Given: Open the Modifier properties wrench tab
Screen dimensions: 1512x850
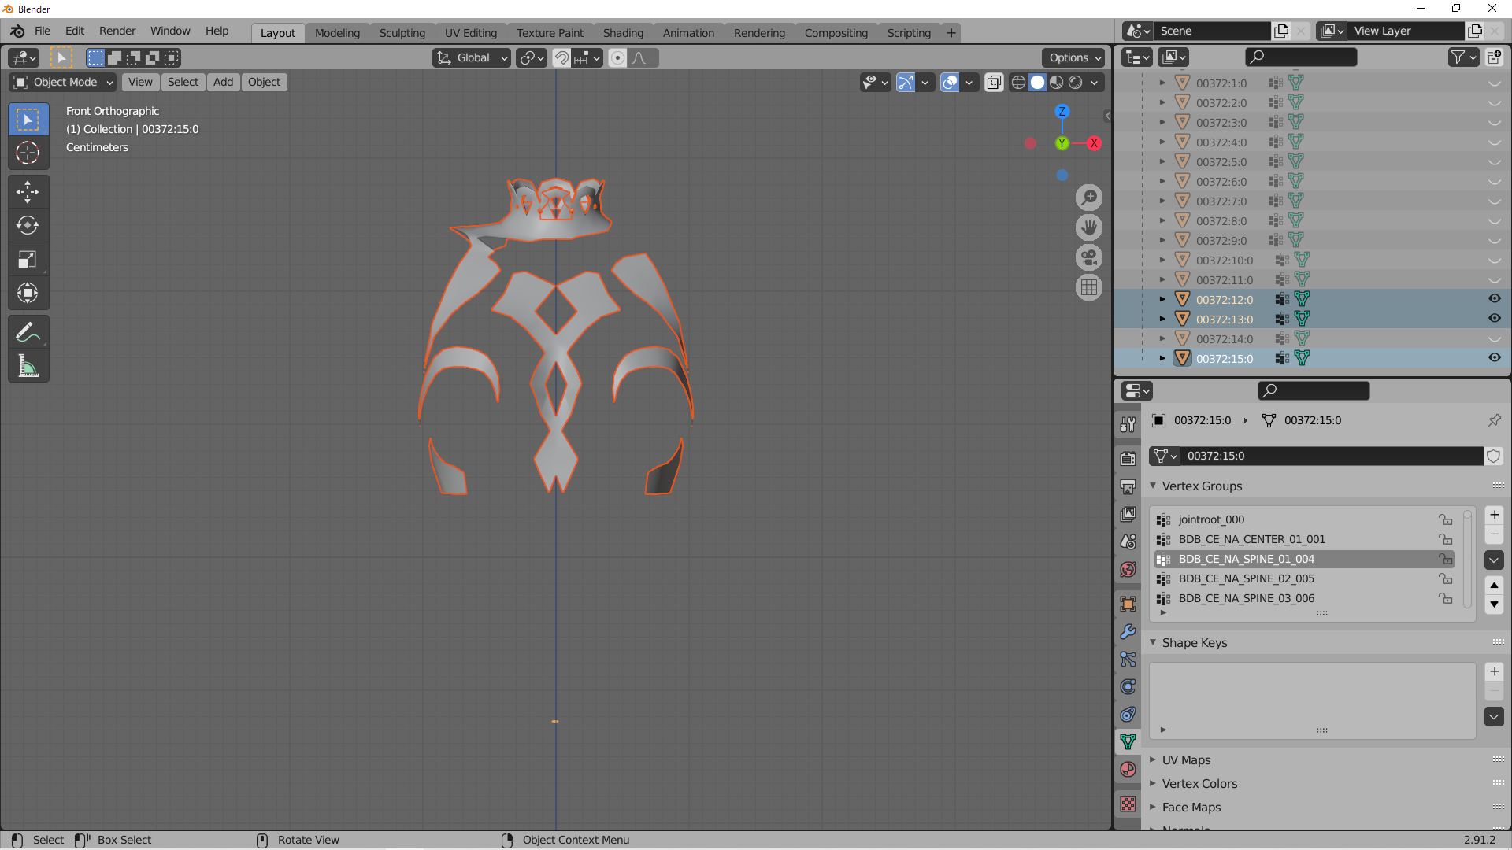Looking at the screenshot, I should [x=1128, y=632].
